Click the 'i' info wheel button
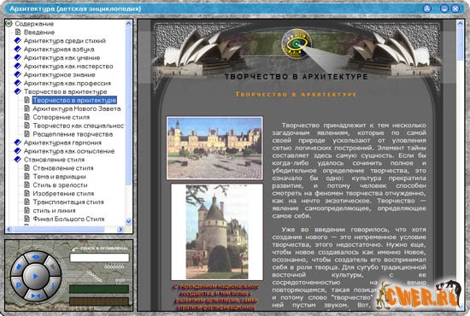Image resolution: width=470 pixels, height=316 pixels. pyautogui.click(x=53, y=285)
